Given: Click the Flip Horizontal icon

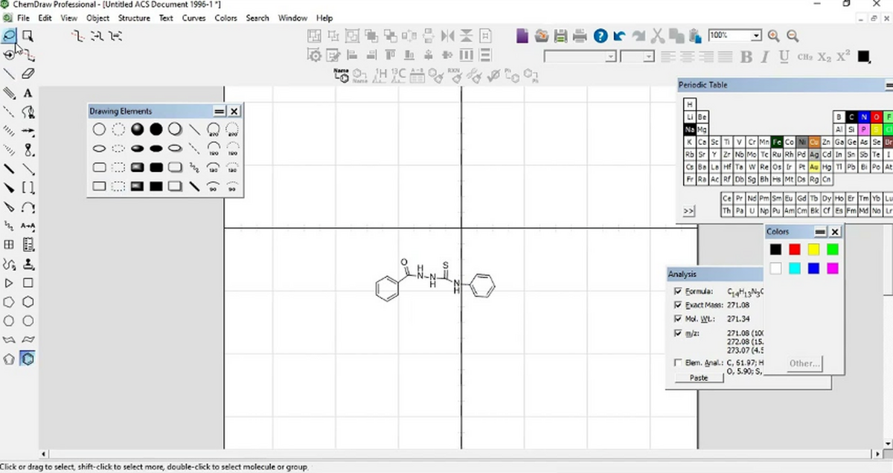Looking at the screenshot, I should tap(447, 35).
